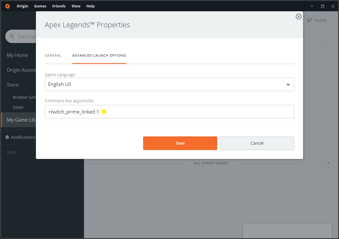
Task: Click the Origin logo icon
Action: point(7,6)
